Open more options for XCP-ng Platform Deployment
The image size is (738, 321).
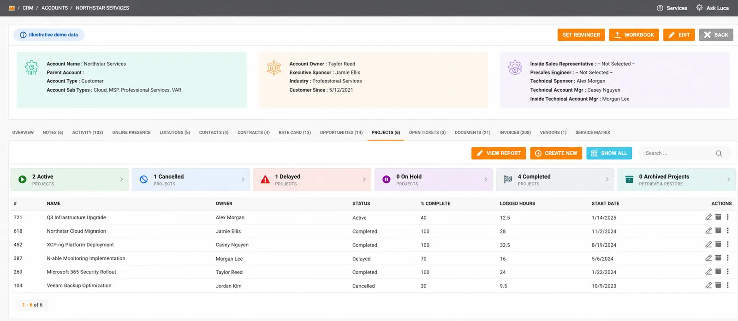point(728,245)
